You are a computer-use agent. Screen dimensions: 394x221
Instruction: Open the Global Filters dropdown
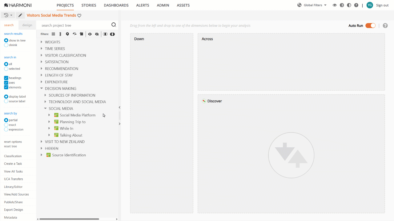(x=315, y=5)
